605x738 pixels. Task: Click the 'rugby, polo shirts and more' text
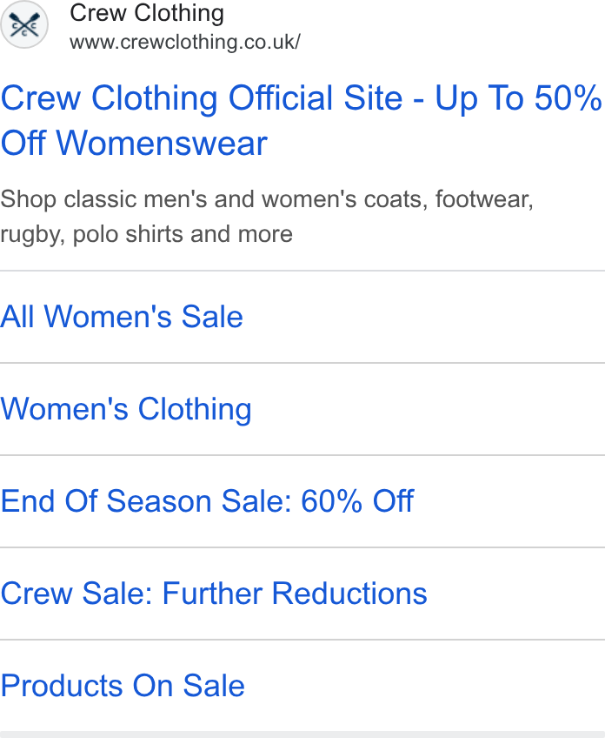pos(147,234)
